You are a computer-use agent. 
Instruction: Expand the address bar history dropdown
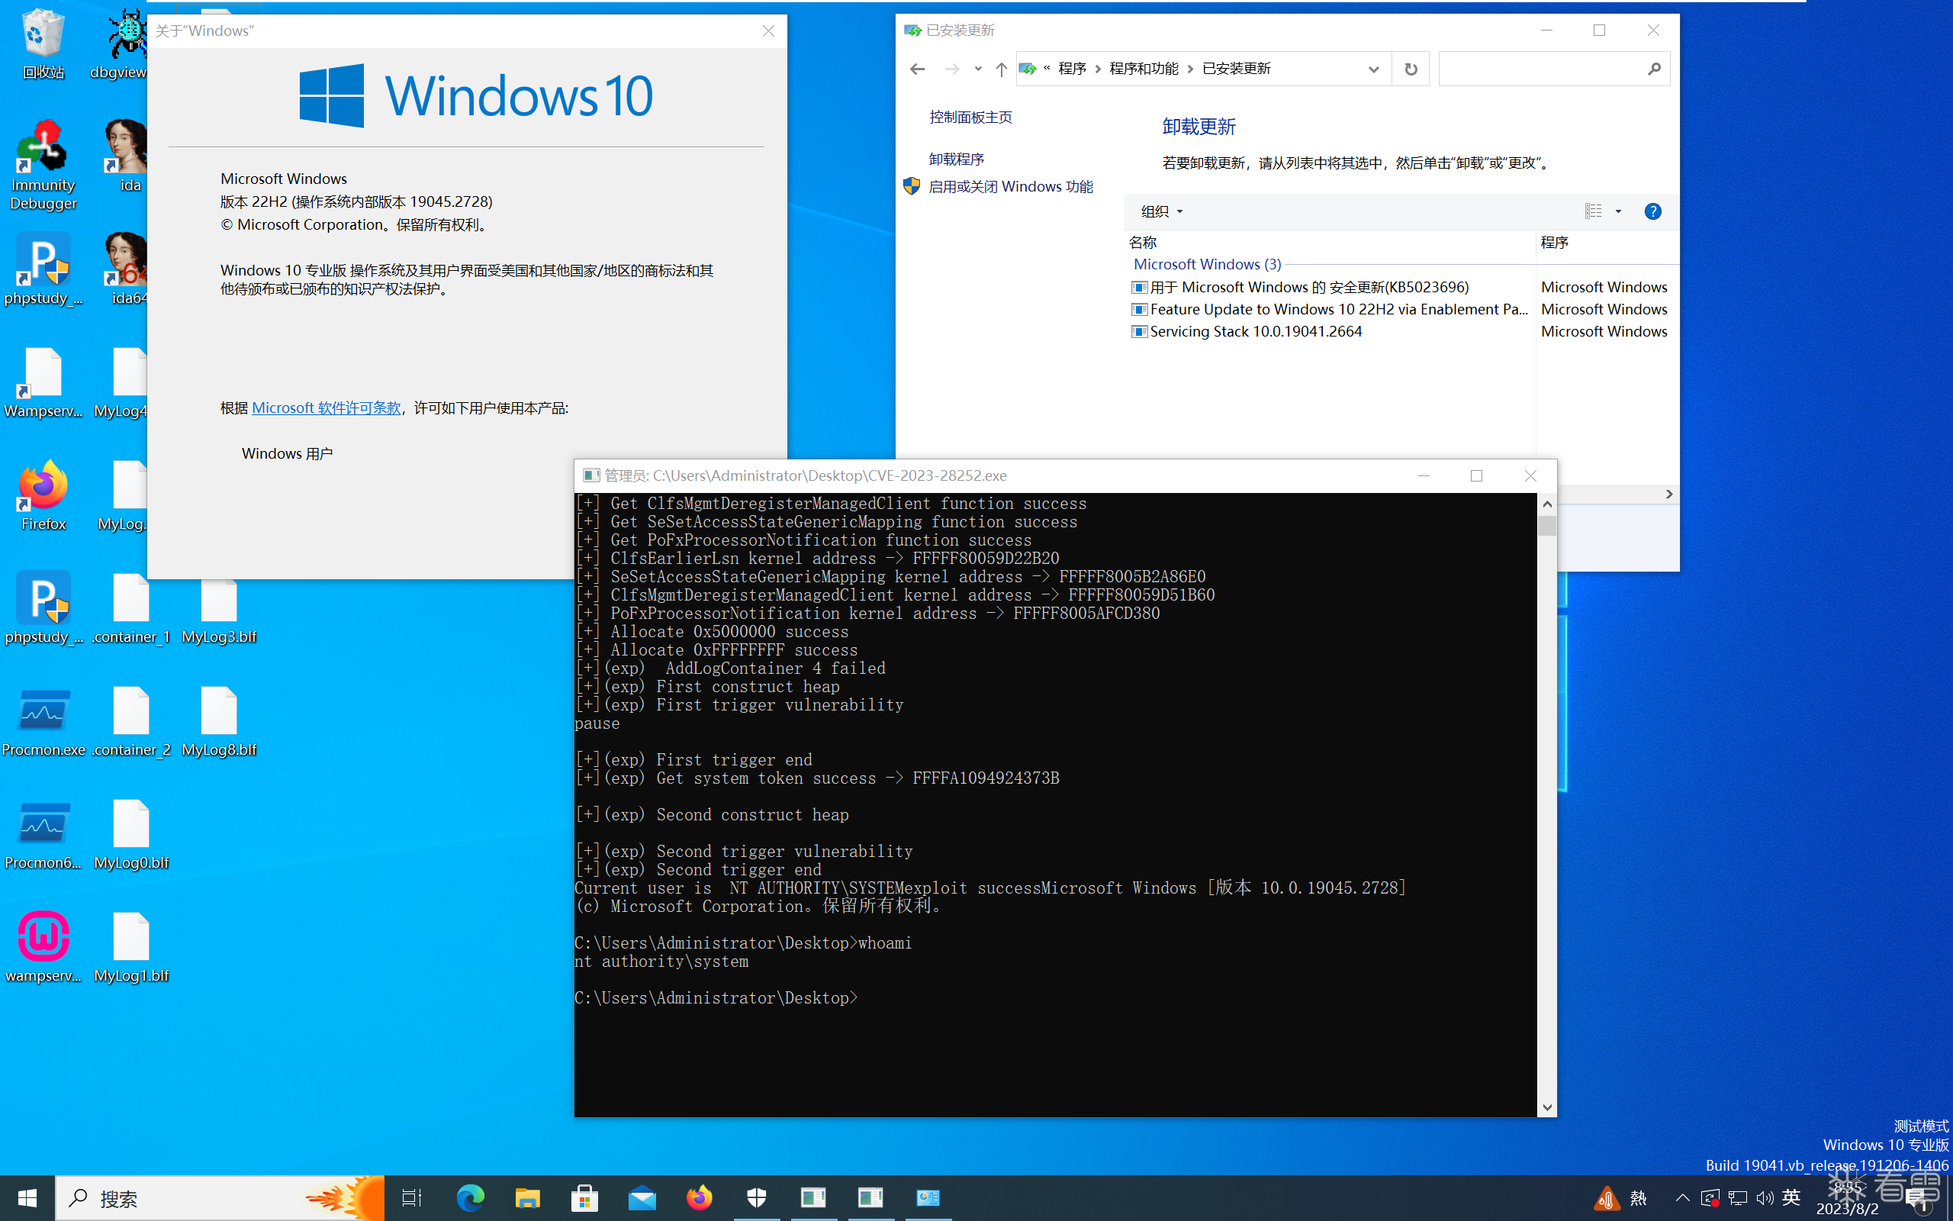(x=1372, y=69)
